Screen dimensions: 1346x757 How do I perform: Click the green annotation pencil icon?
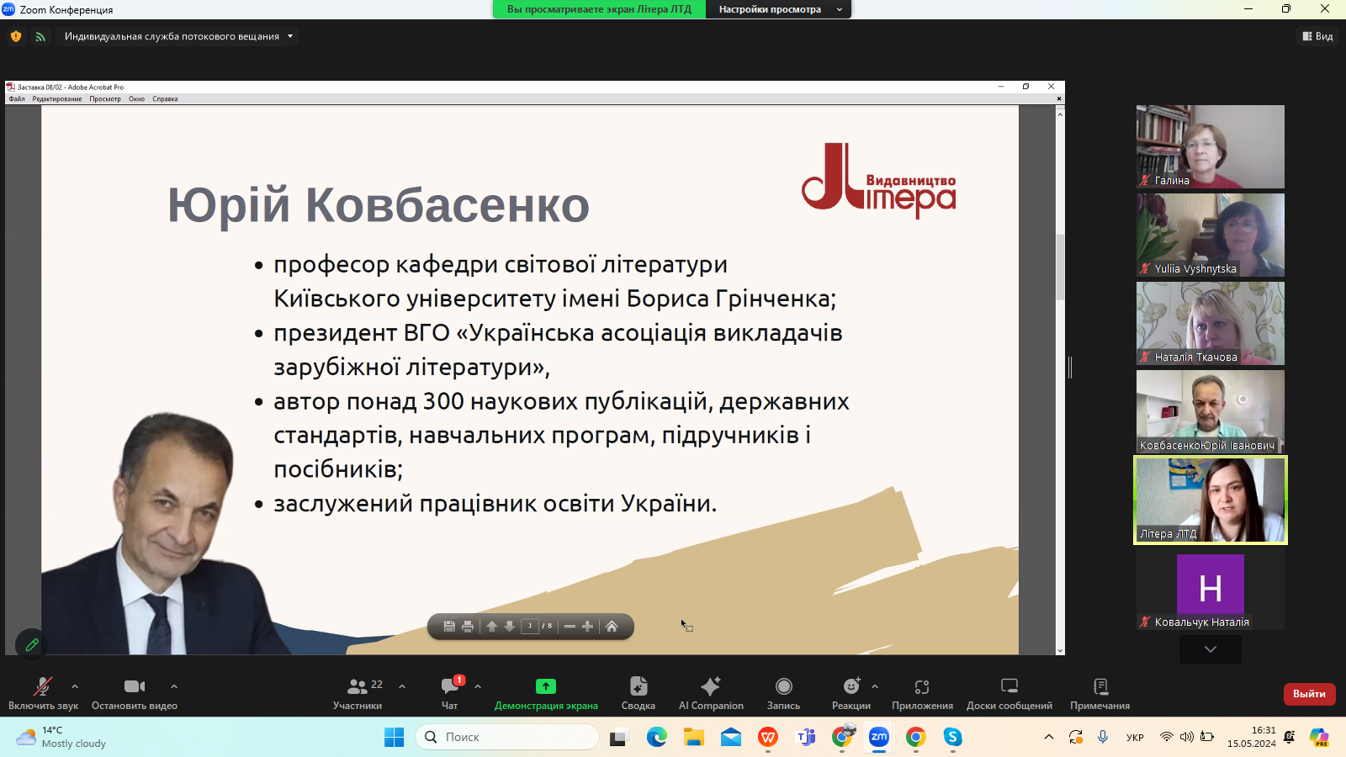32,645
